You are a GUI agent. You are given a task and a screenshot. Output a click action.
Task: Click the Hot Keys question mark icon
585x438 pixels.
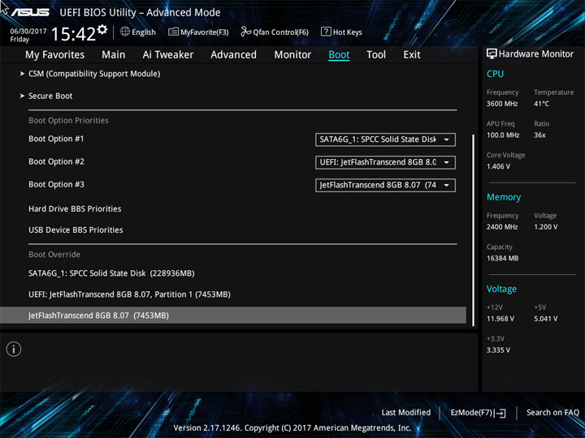pyautogui.click(x=326, y=32)
